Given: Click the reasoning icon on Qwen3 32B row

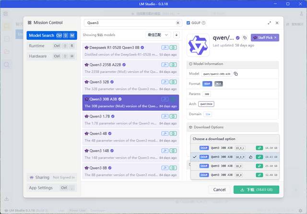Looking at the screenshot, I should pyautogui.click(x=173, y=82).
